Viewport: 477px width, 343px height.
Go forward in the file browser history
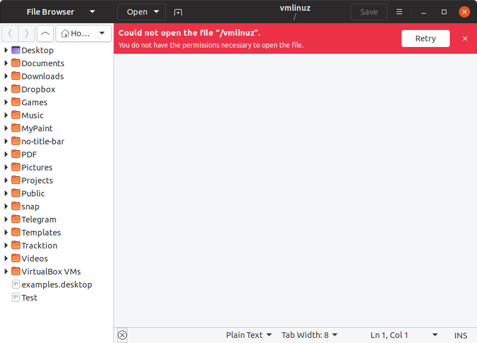27,33
